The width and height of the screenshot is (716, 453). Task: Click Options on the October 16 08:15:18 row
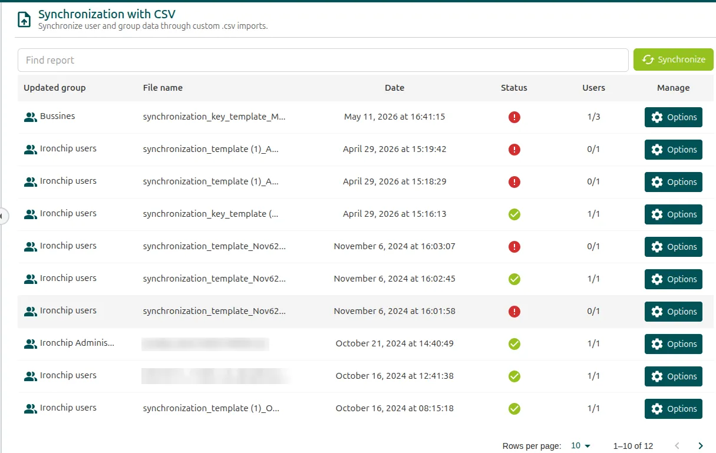(674, 409)
